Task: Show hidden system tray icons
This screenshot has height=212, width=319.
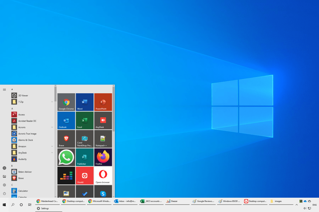Action: pos(297,205)
